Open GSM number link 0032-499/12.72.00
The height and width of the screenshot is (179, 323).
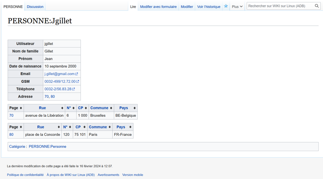click(62, 82)
